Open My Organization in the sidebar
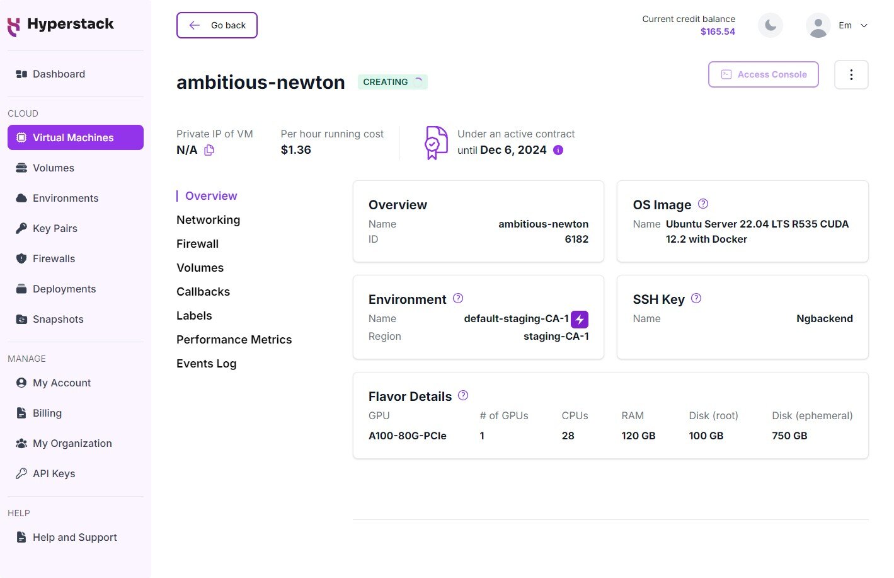This screenshot has height=578, width=894. (x=76, y=443)
